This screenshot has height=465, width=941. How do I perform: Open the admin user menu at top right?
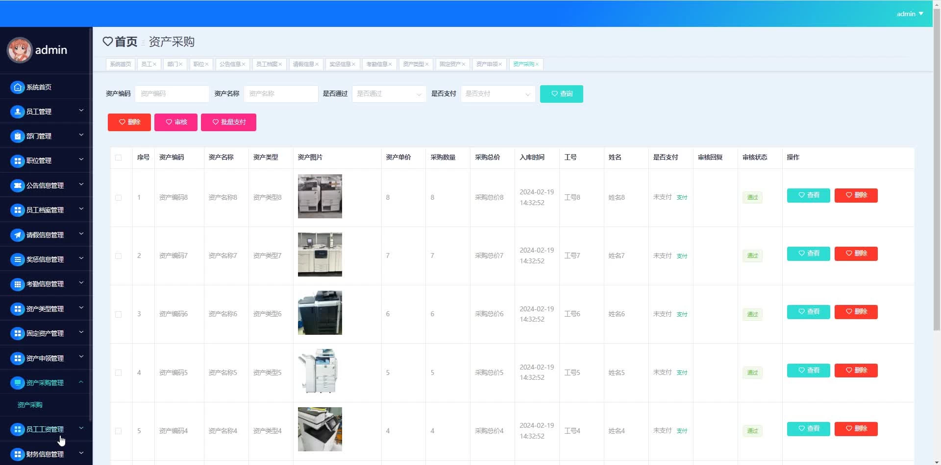[x=910, y=14]
